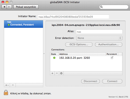Click green state indicator of 192.168.0.20 connection

(x=54, y=58)
